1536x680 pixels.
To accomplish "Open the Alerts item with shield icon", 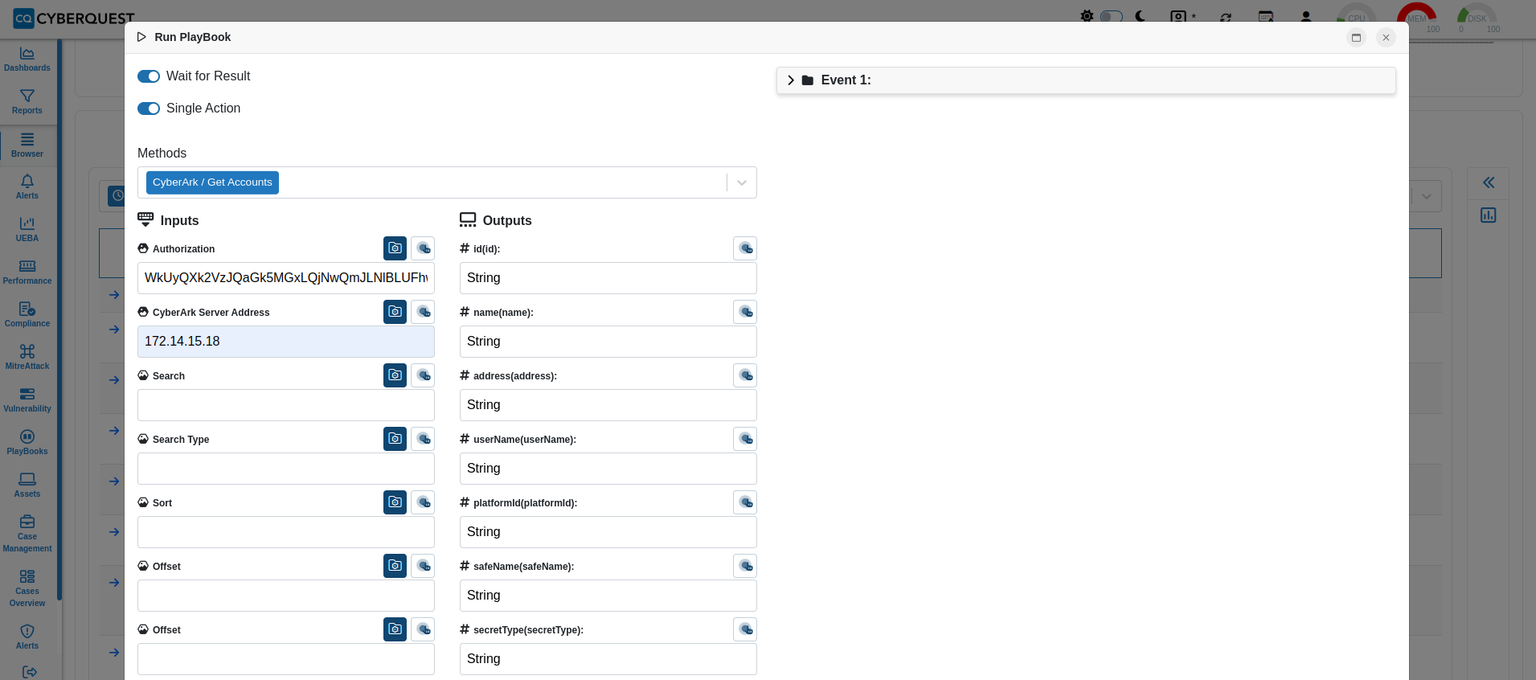I will click(27, 637).
